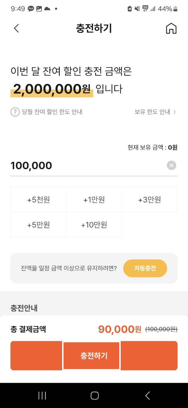Add 3만원 to the charge amount
Viewport: 188px width, 408px height.
click(x=149, y=199)
